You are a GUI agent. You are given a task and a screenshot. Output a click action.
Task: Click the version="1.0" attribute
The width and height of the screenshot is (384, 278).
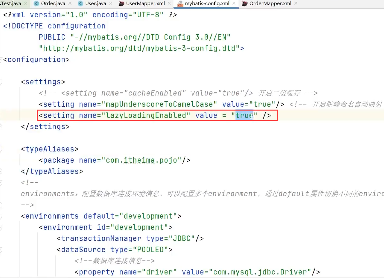(58, 15)
